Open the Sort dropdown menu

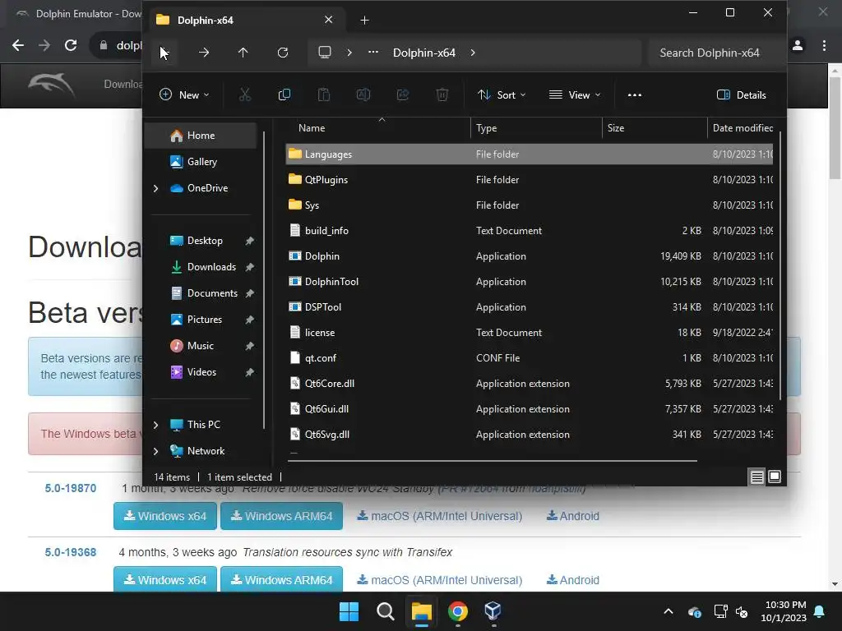(502, 95)
